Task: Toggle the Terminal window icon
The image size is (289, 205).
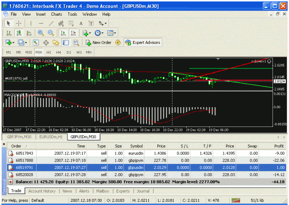Action: tap(66, 42)
